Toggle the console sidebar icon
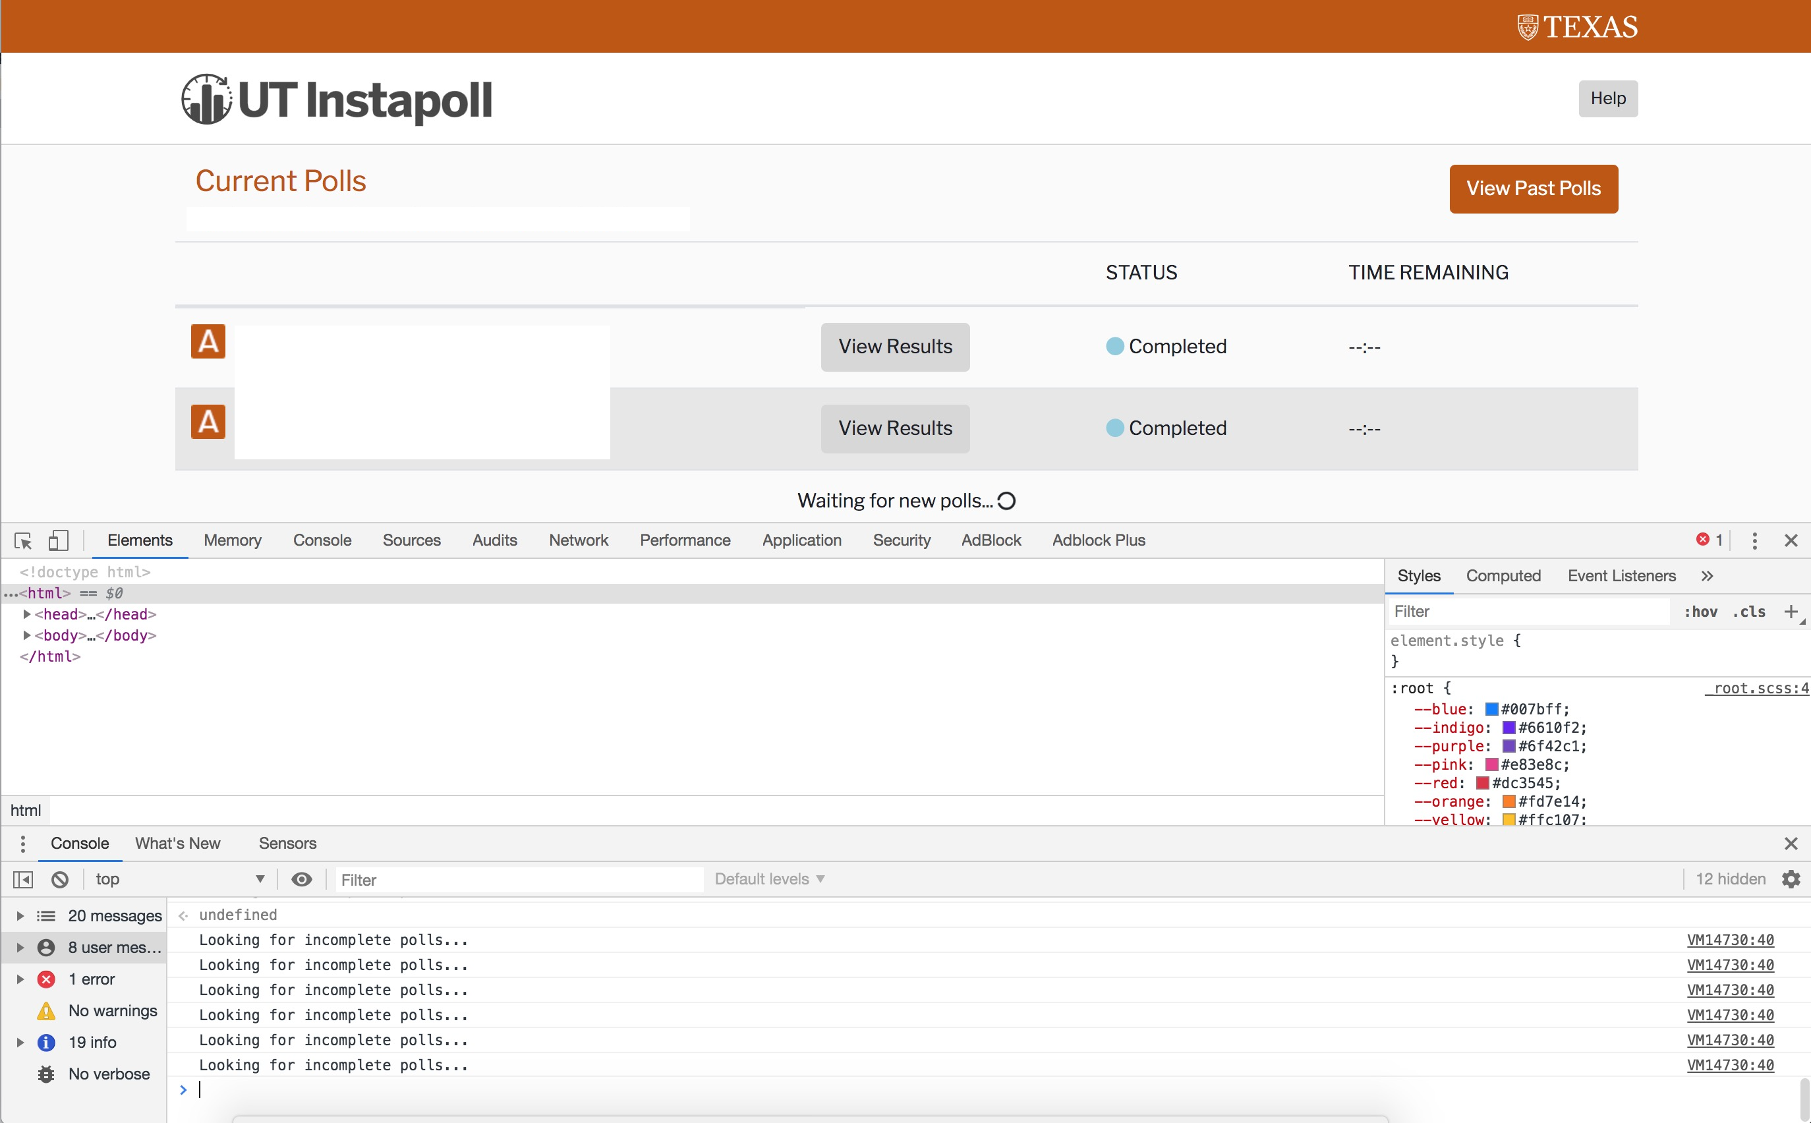1811x1123 pixels. [x=23, y=879]
